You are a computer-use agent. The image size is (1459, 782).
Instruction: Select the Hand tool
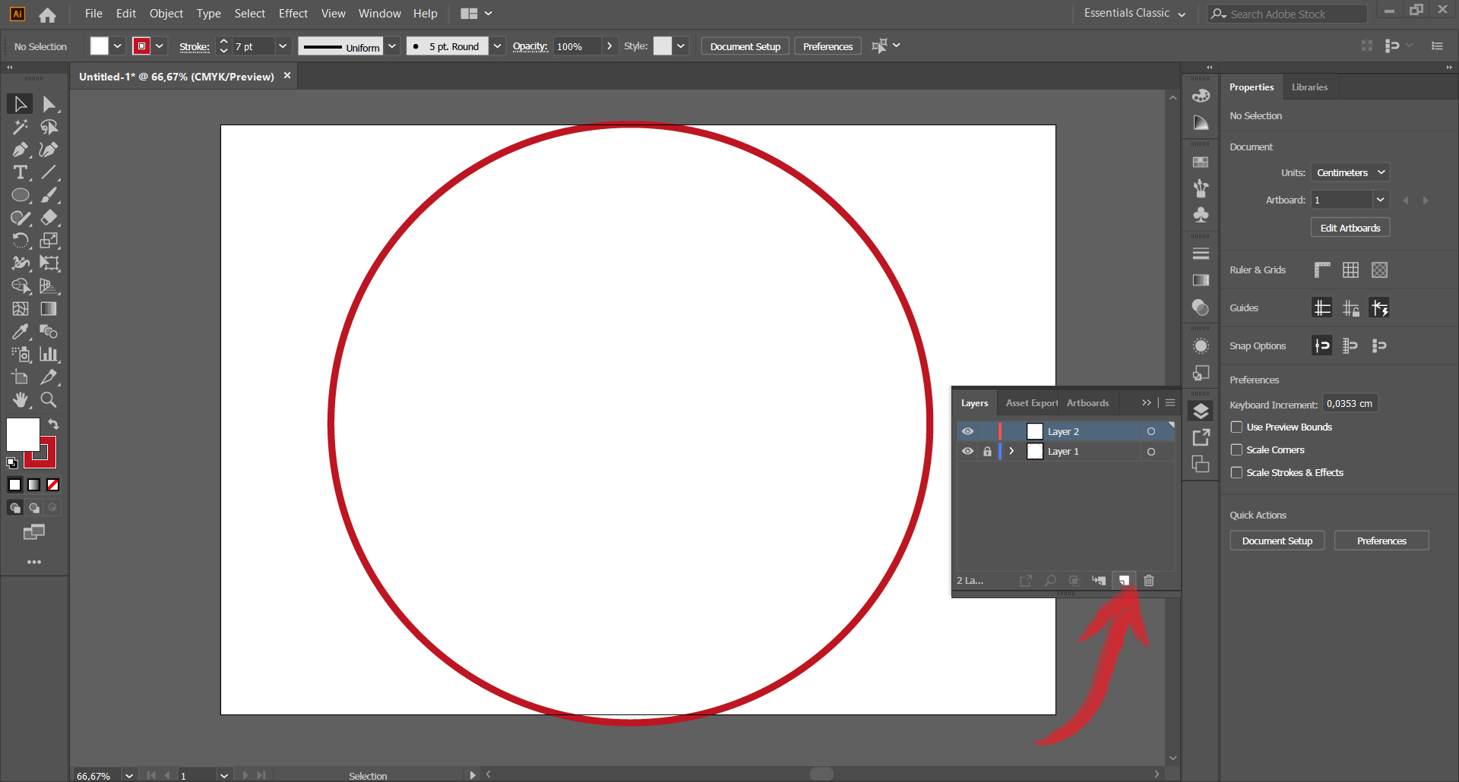click(x=21, y=400)
